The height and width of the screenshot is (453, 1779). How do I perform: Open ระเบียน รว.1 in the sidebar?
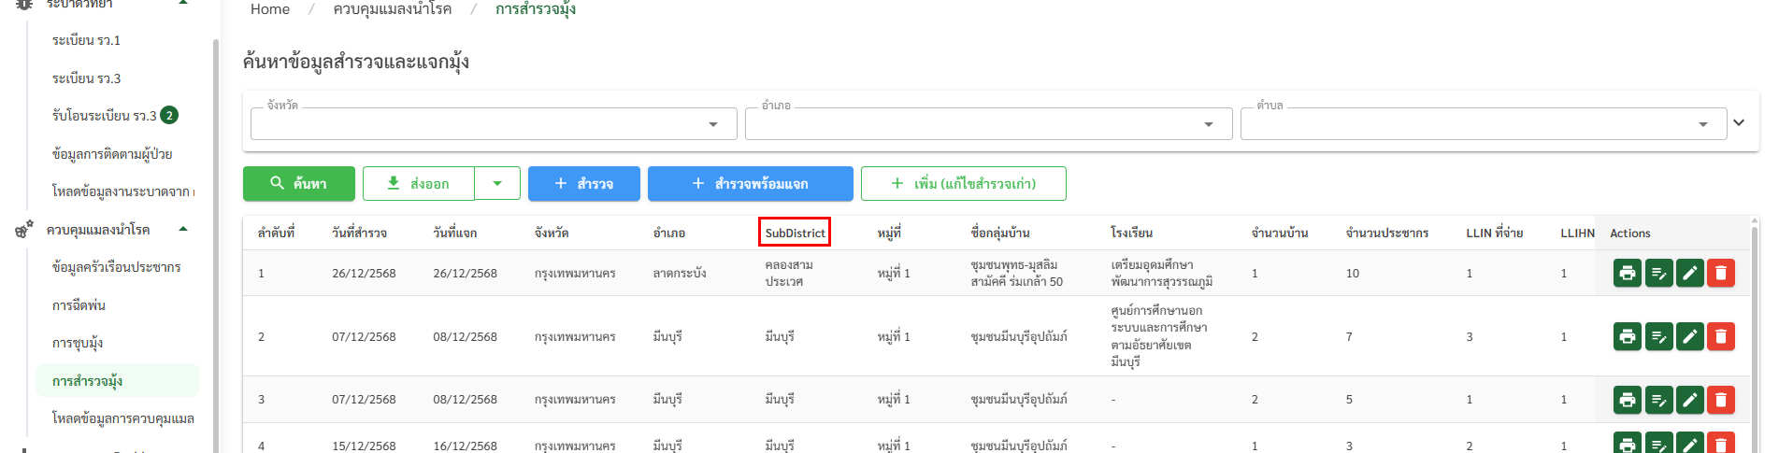click(86, 40)
